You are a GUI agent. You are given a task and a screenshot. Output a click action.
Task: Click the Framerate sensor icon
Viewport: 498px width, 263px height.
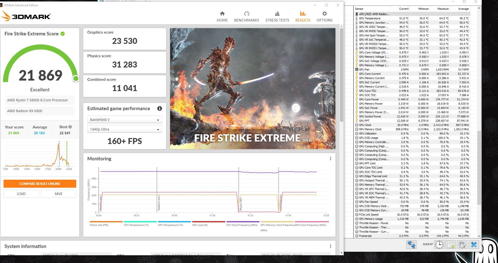click(357, 236)
